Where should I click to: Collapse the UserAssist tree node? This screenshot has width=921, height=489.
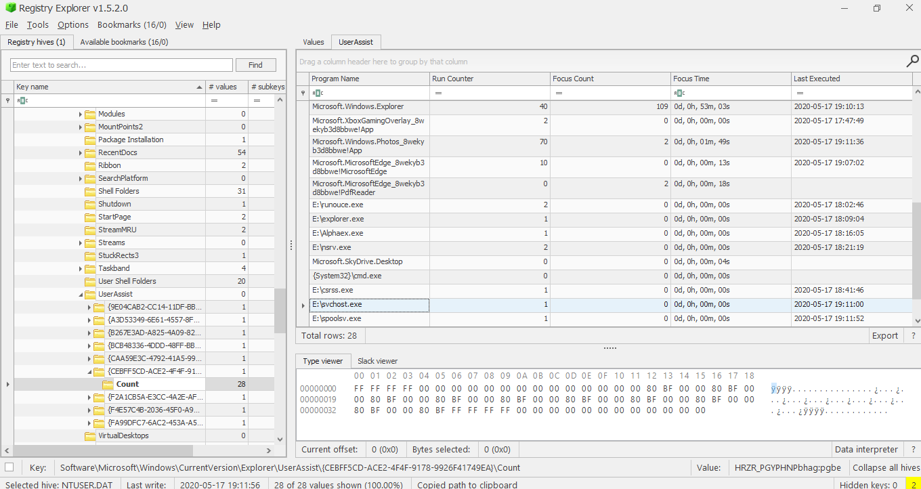[81, 295]
